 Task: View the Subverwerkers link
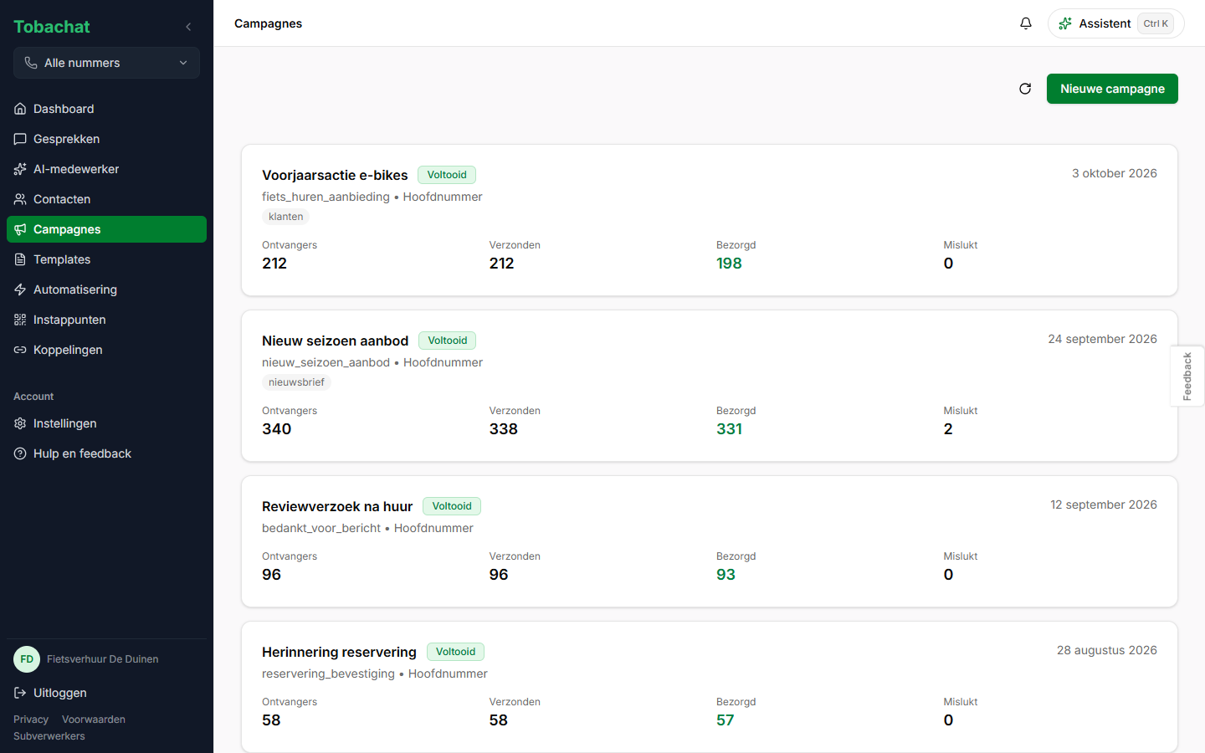pyautogui.click(x=49, y=736)
